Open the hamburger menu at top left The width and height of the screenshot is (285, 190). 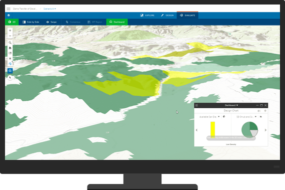(x=8, y=9)
